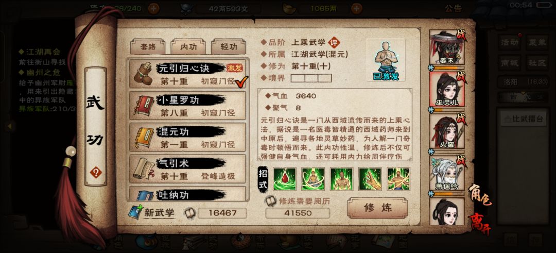The height and width of the screenshot is (253, 556).
Task: Expand the left side panel arrow
Action: click(10, 125)
